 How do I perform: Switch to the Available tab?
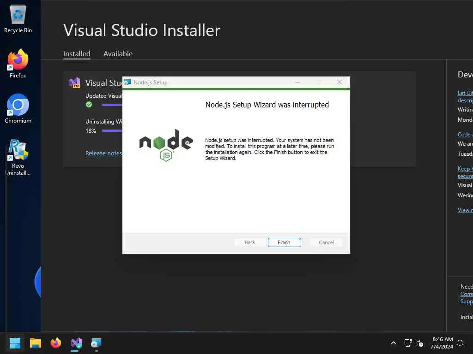pos(118,54)
